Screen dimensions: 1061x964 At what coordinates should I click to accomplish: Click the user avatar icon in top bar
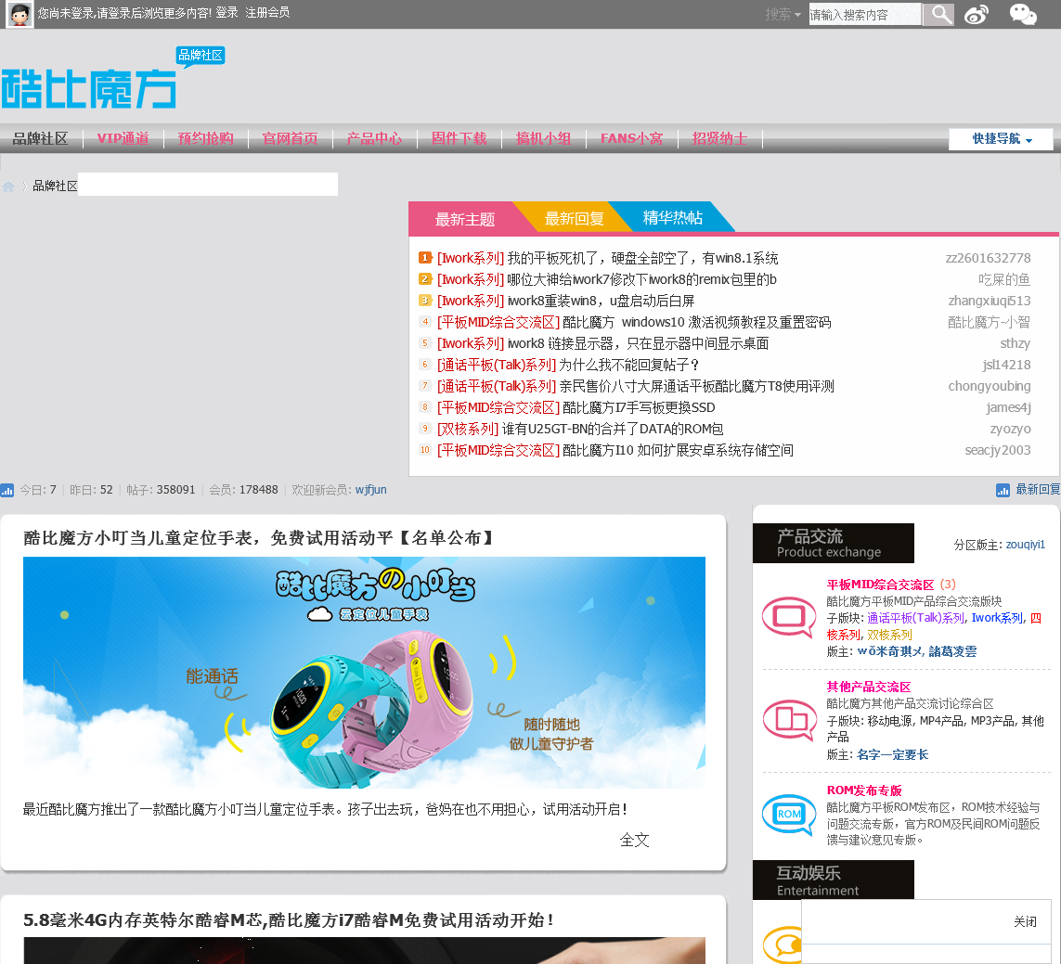pos(19,14)
